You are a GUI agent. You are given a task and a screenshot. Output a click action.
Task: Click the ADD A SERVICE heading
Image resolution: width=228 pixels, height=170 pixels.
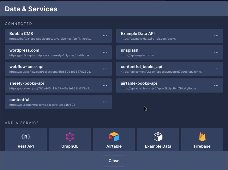pyautogui.click(x=22, y=123)
